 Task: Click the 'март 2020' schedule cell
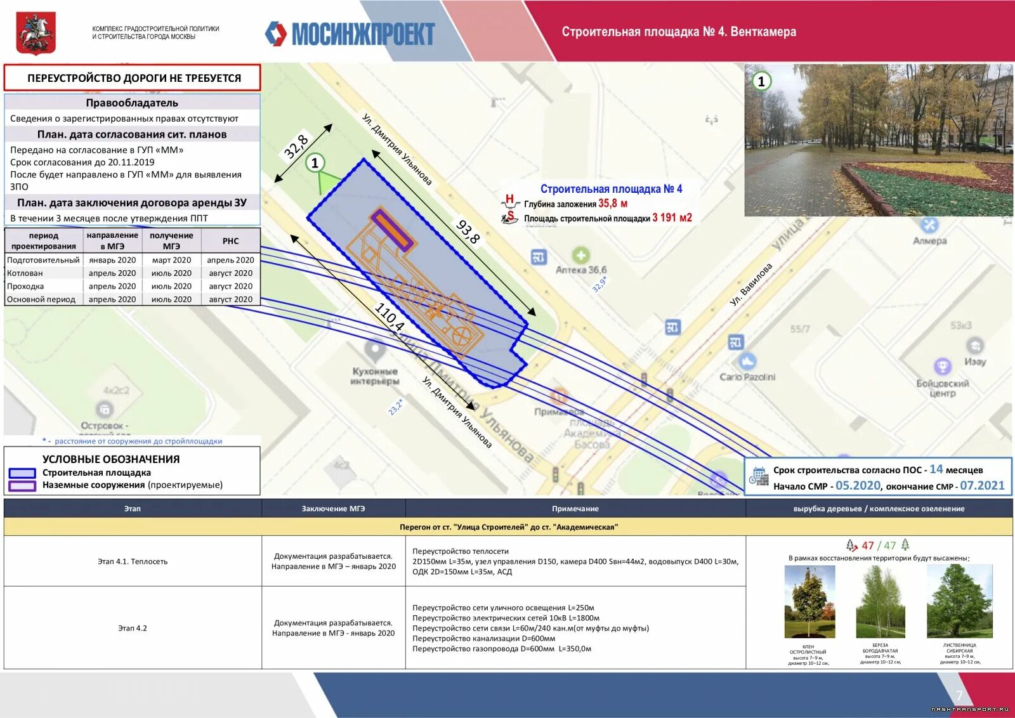pyautogui.click(x=171, y=260)
